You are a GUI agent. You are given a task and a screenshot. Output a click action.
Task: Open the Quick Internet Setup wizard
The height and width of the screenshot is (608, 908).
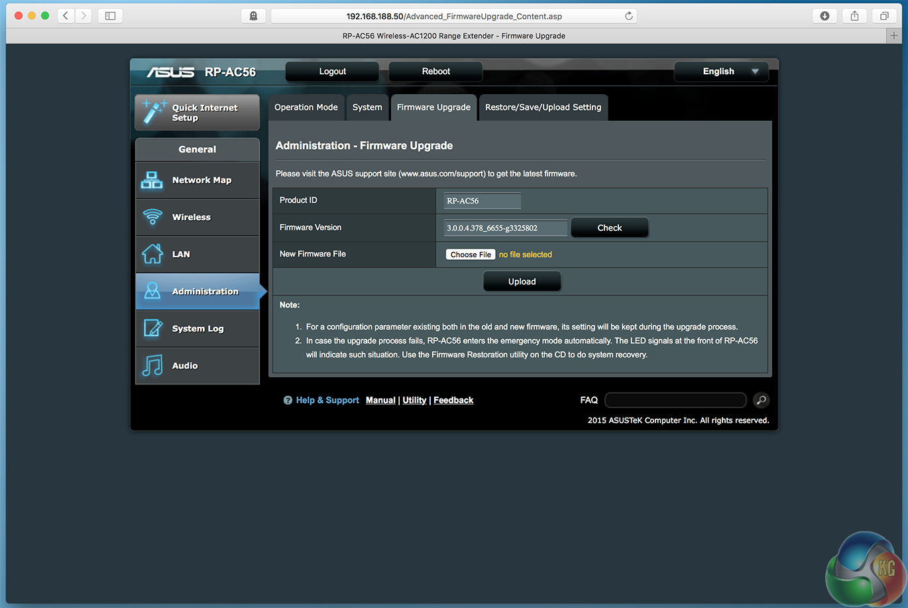[x=197, y=113]
